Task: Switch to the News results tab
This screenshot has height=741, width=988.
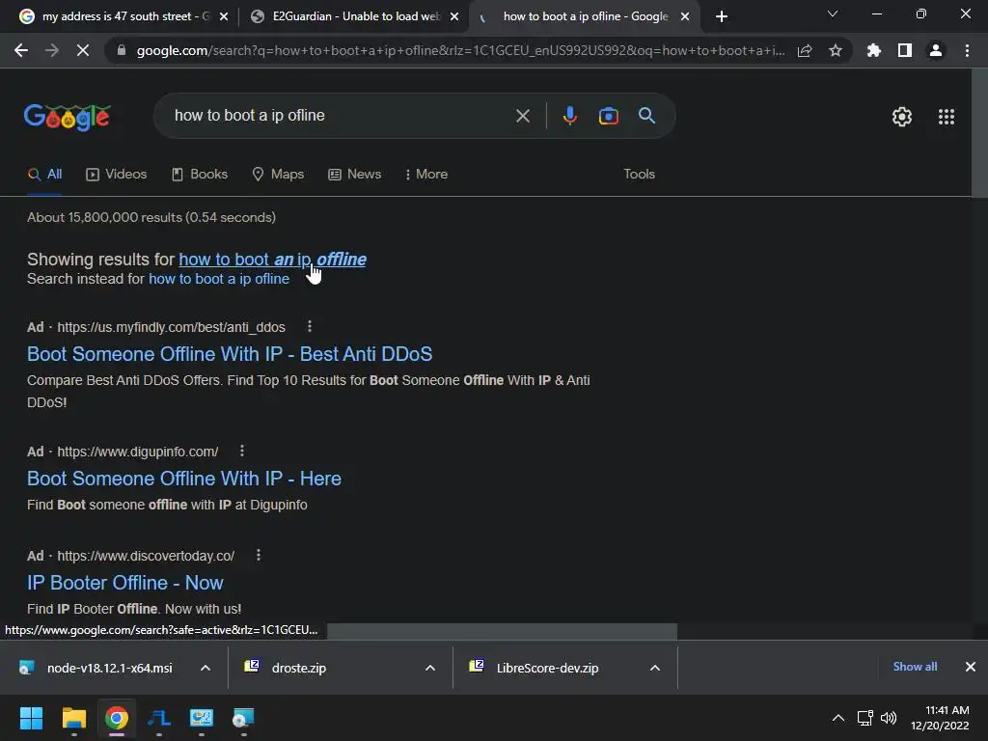Action: tap(355, 174)
